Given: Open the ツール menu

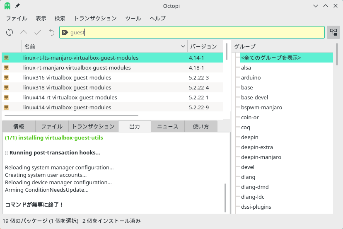Looking at the screenshot, I should (x=133, y=18).
